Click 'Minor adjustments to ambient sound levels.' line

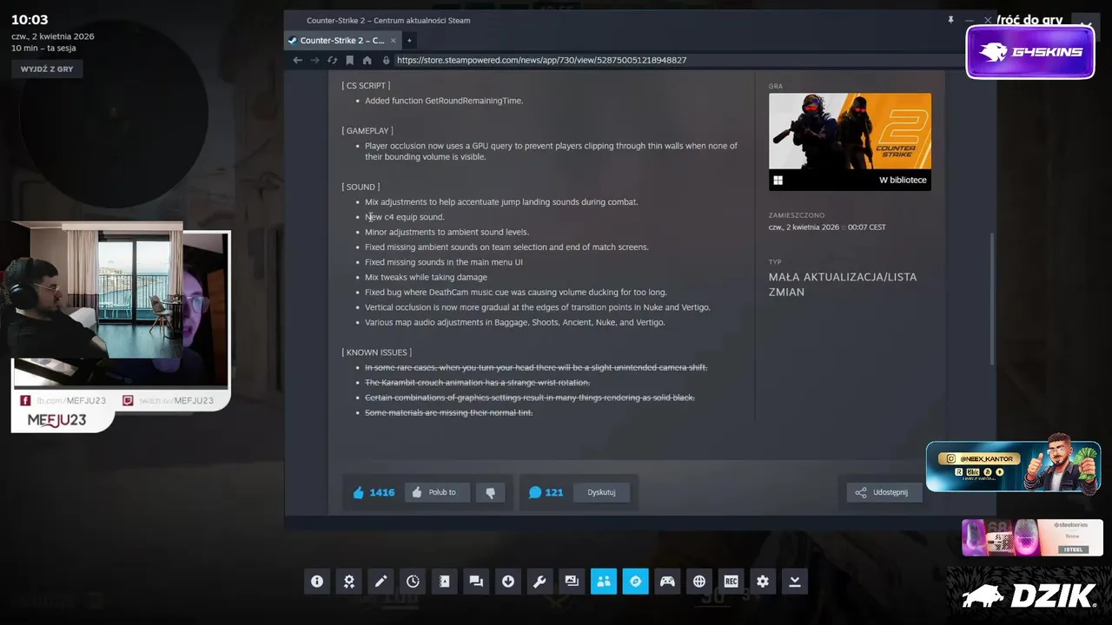(447, 232)
